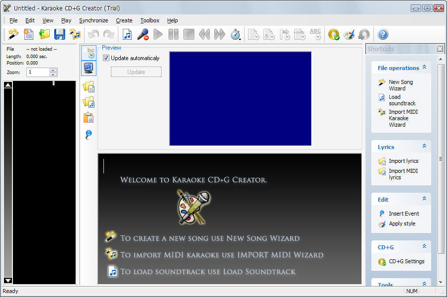Open the Edit menu

(x=30, y=20)
